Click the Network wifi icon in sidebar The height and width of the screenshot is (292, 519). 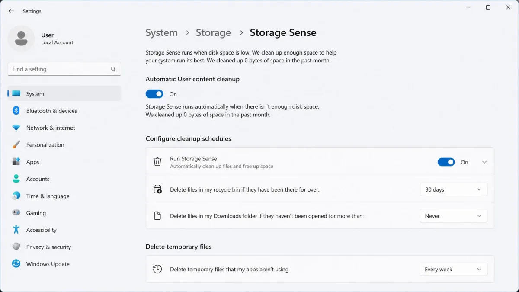click(16, 128)
